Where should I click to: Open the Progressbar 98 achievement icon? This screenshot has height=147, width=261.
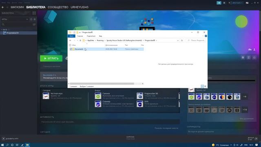(140, 96)
